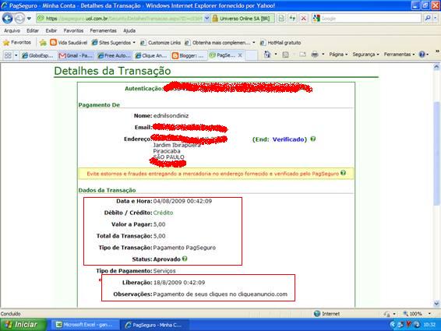
Task: Click the search magnifier icon
Action: coord(428,19)
